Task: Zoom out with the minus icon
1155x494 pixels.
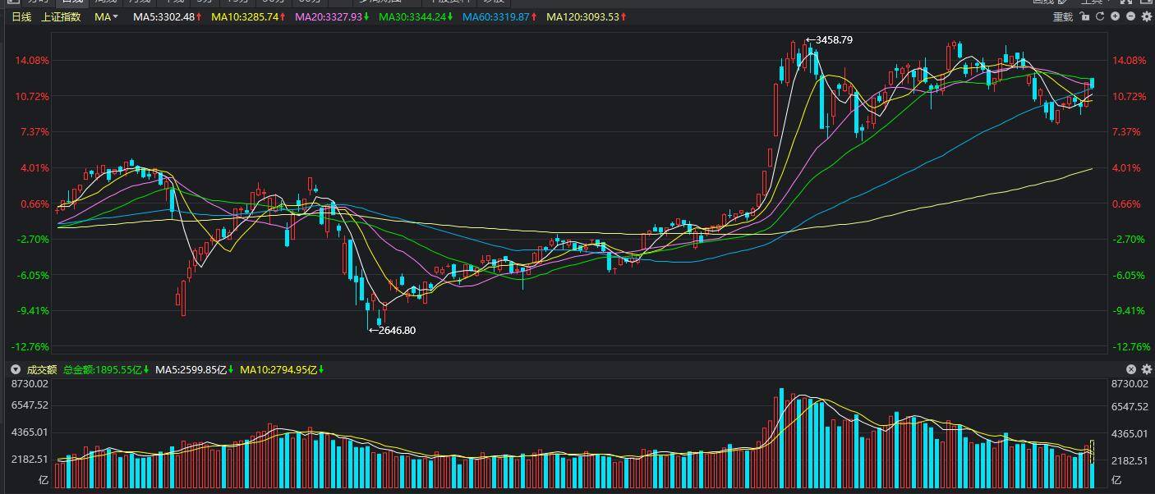Action: coord(1131,16)
